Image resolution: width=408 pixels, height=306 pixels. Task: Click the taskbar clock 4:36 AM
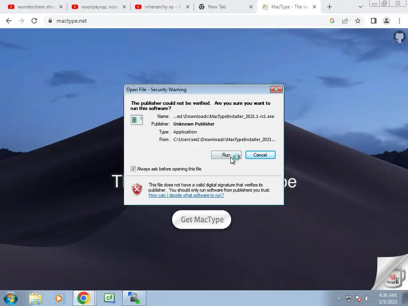click(388, 298)
